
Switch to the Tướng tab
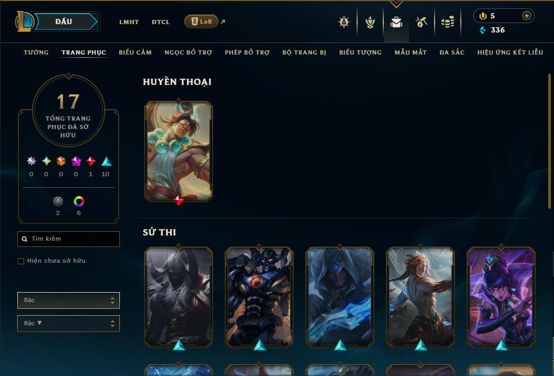36,52
